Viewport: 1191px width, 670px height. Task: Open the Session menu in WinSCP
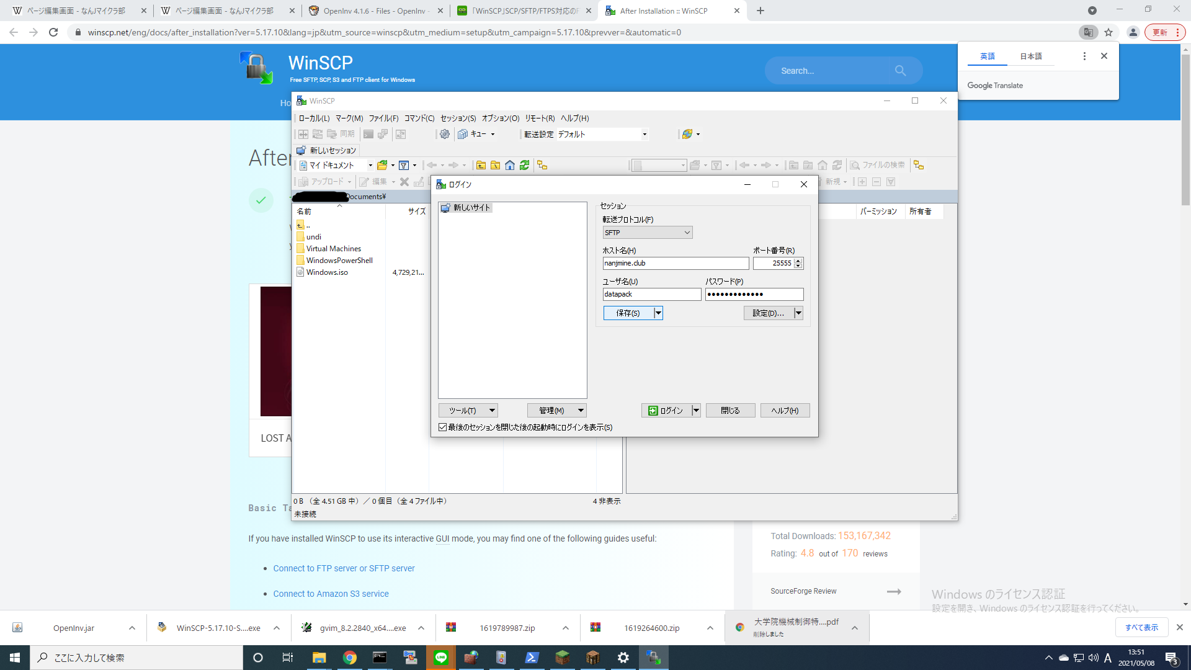pyautogui.click(x=458, y=118)
